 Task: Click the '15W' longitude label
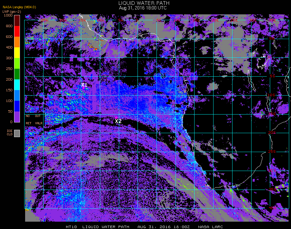coord(82,20)
